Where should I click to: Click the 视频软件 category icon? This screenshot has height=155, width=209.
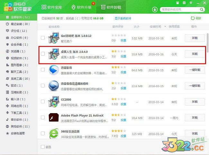(7, 58)
